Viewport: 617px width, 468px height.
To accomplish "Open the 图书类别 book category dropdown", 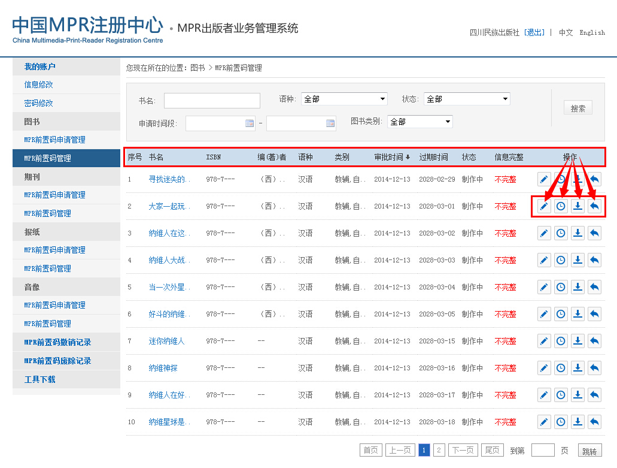I will 420,122.
